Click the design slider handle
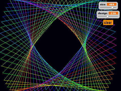Screen dimensions: 121x91 pos(108,16)
